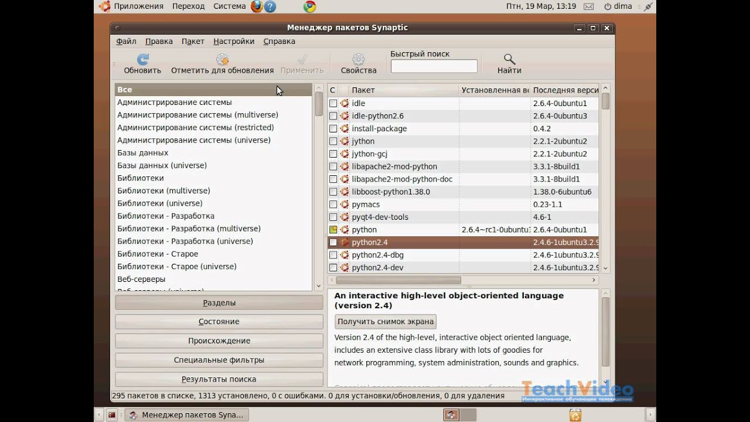Screen dimensions: 750x422
Task: Mark the idle package checkbox
Action: tap(333, 104)
